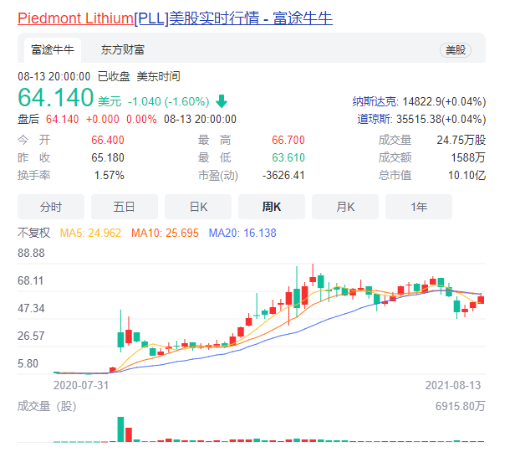Click the 昨收 value 65.180

(x=108, y=157)
